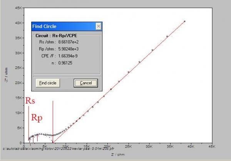The image size is (231, 161).
Task: Click the data point near 35K on line
Action: click(x=167, y=37)
